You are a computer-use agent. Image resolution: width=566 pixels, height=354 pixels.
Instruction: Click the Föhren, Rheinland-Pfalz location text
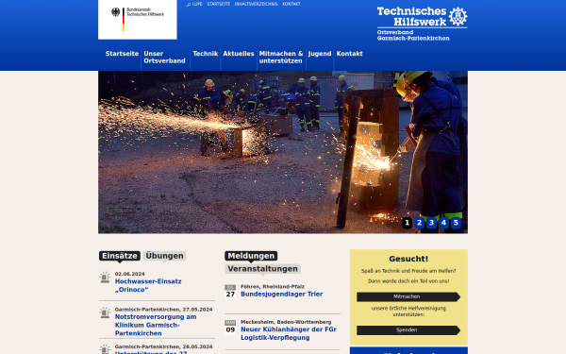[273, 286]
